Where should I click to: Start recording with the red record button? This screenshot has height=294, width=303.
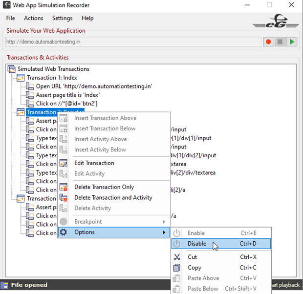tap(268, 42)
